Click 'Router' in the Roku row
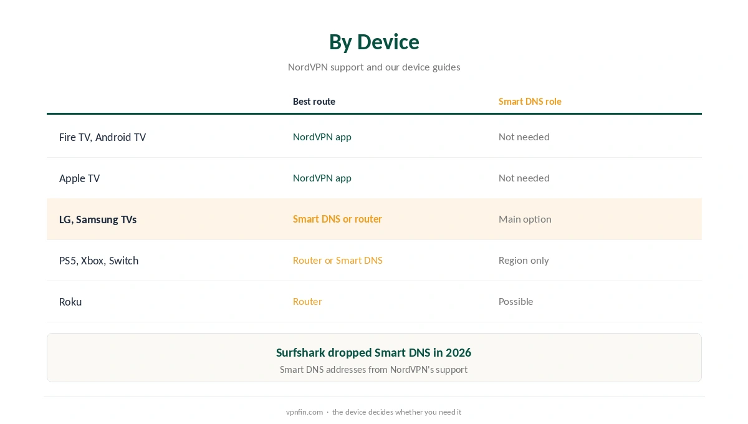Screen dimensions: 748x424 coord(307,301)
